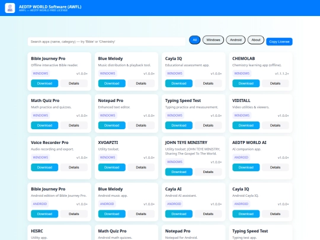The height and width of the screenshot is (240, 320).
Task: Download XVOAPZTI
Action: pos(111,167)
